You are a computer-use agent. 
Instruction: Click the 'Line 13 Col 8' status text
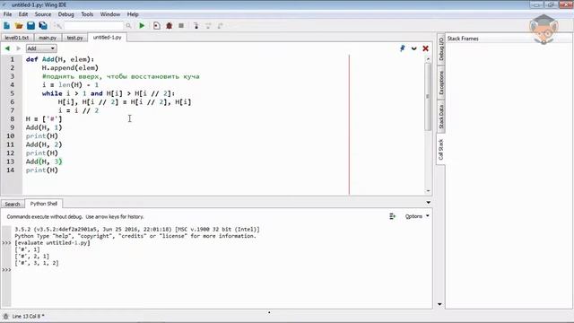[x=28, y=316]
